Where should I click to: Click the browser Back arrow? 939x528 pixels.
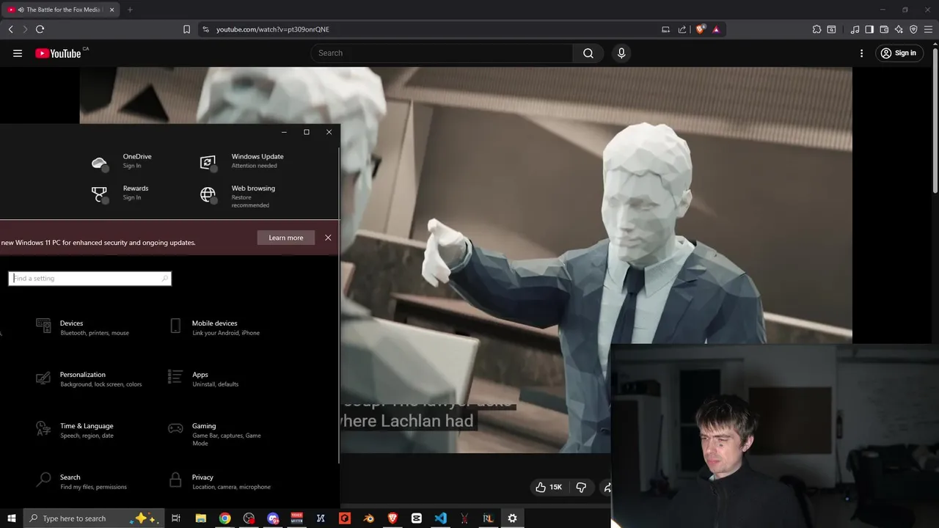click(x=10, y=29)
